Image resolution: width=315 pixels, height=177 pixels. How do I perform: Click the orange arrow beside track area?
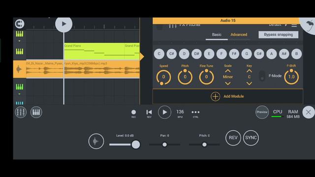pos(142,57)
